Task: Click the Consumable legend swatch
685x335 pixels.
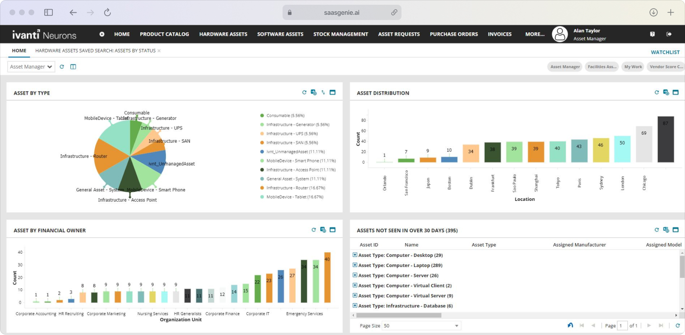Action: click(x=262, y=115)
